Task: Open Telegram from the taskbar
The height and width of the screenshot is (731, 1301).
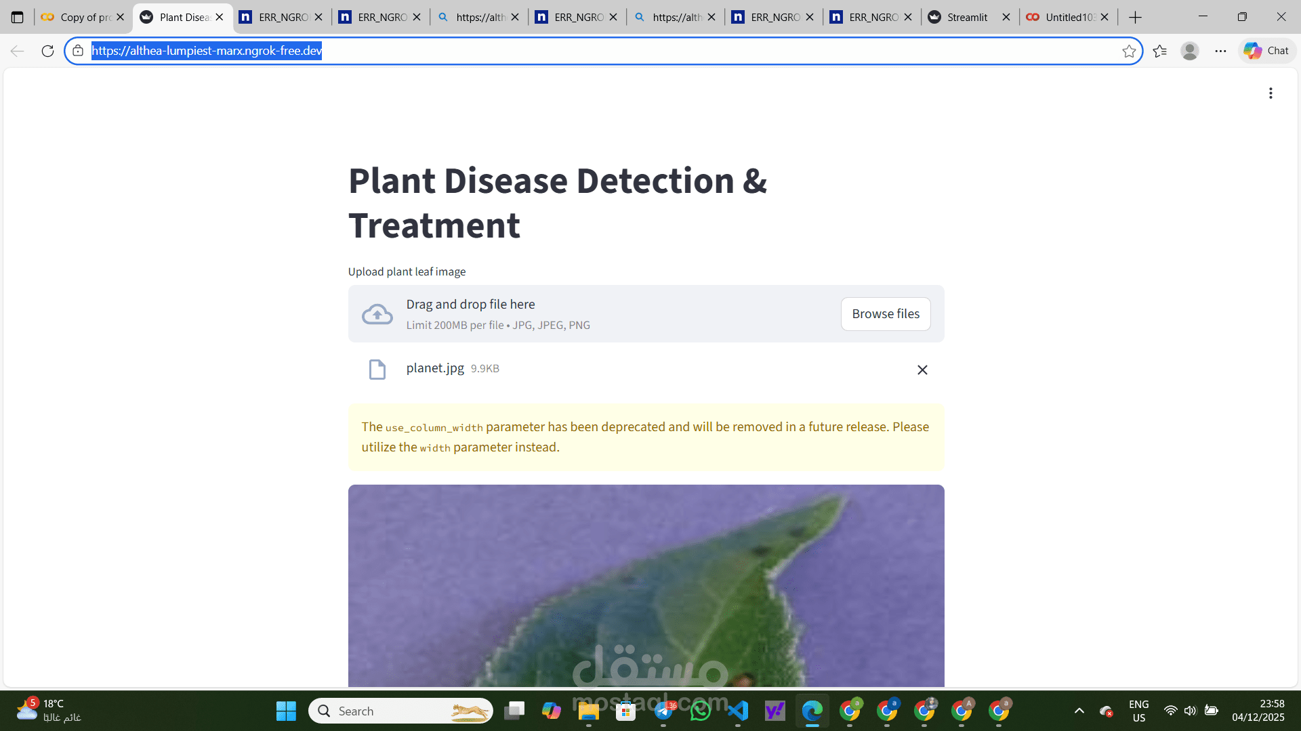Action: tap(663, 711)
